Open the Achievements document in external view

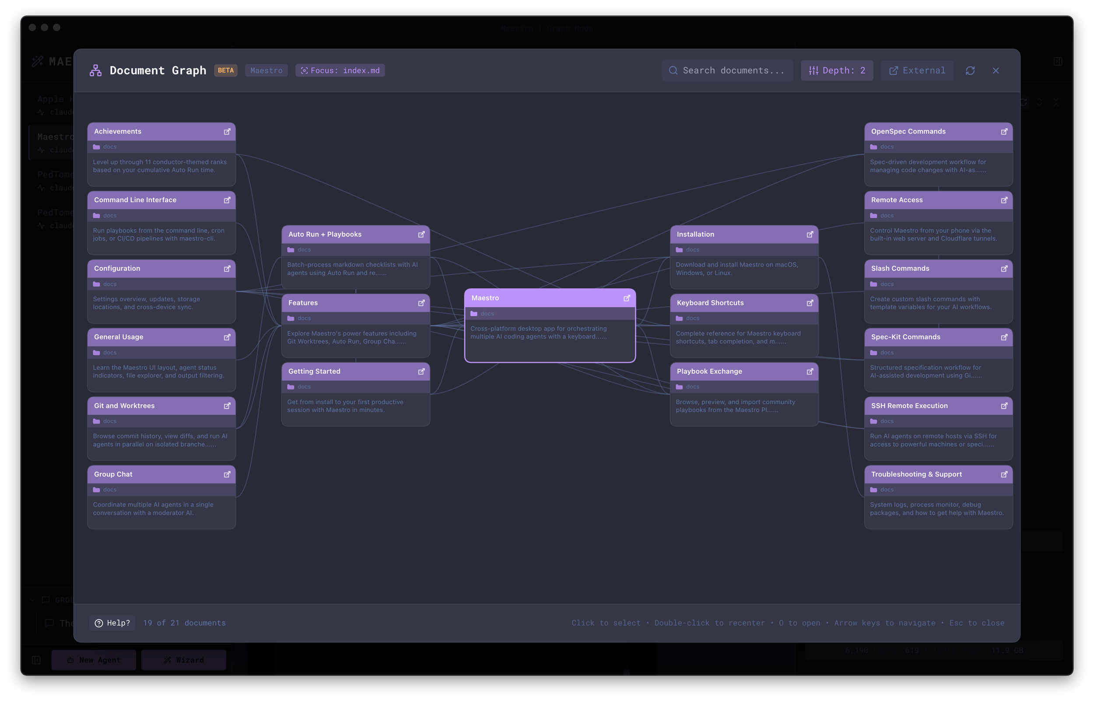pyautogui.click(x=227, y=132)
